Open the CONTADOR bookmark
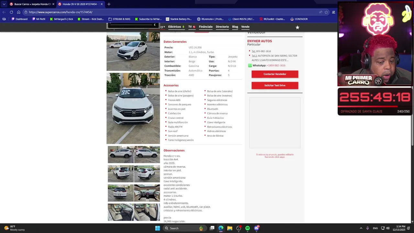 [x=299, y=19]
